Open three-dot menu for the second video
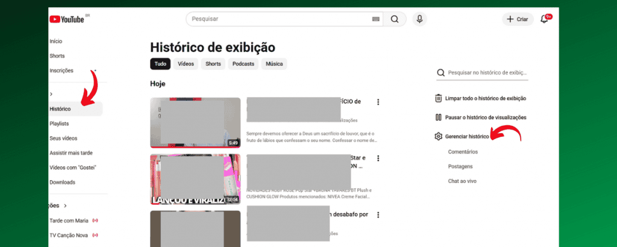The image size is (617, 247). point(378,158)
